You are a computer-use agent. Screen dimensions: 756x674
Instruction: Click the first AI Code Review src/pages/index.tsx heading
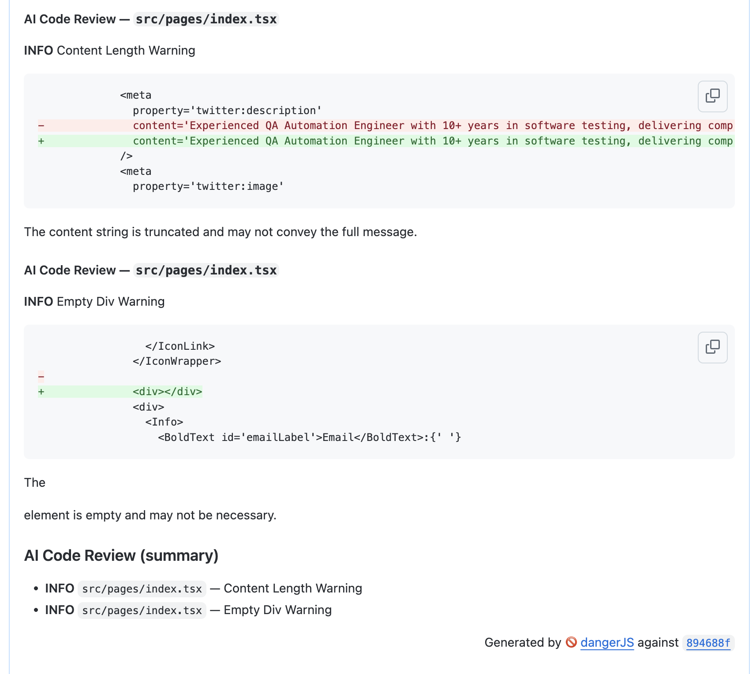click(x=151, y=19)
